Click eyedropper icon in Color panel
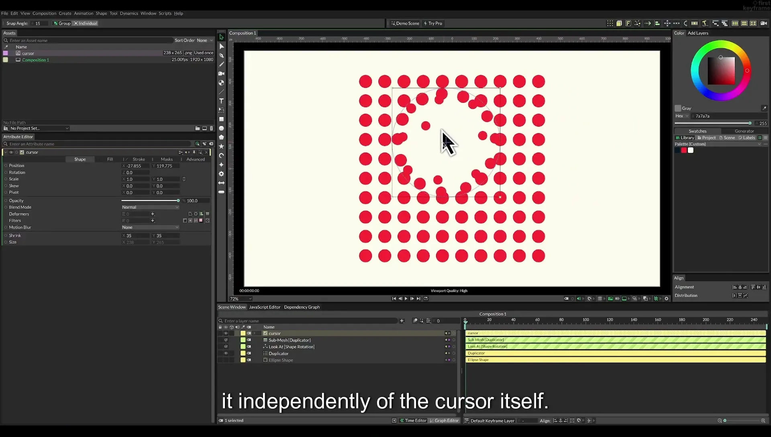 tap(764, 108)
